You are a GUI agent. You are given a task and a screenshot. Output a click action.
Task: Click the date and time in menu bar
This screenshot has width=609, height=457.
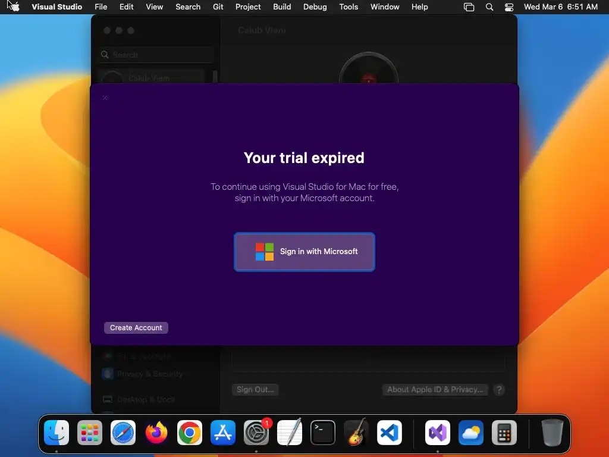pos(560,7)
